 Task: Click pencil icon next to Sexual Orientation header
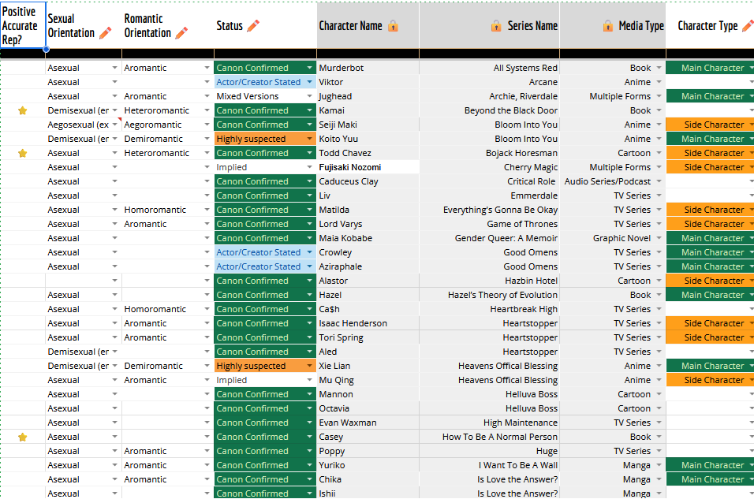tap(106, 33)
